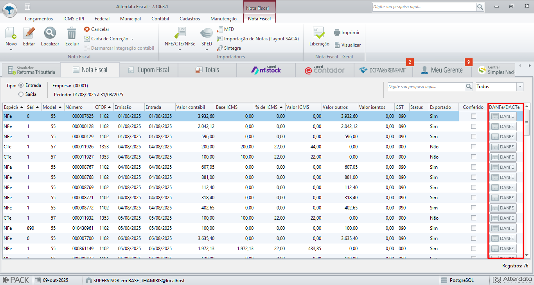Click the grid search input field
The width and height of the screenshot is (534, 285).
[426, 87]
